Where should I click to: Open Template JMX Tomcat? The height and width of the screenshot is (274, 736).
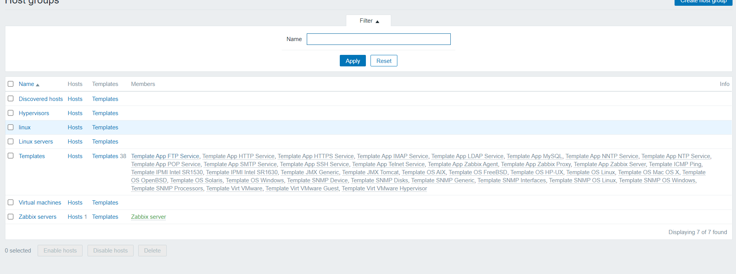[370, 172]
